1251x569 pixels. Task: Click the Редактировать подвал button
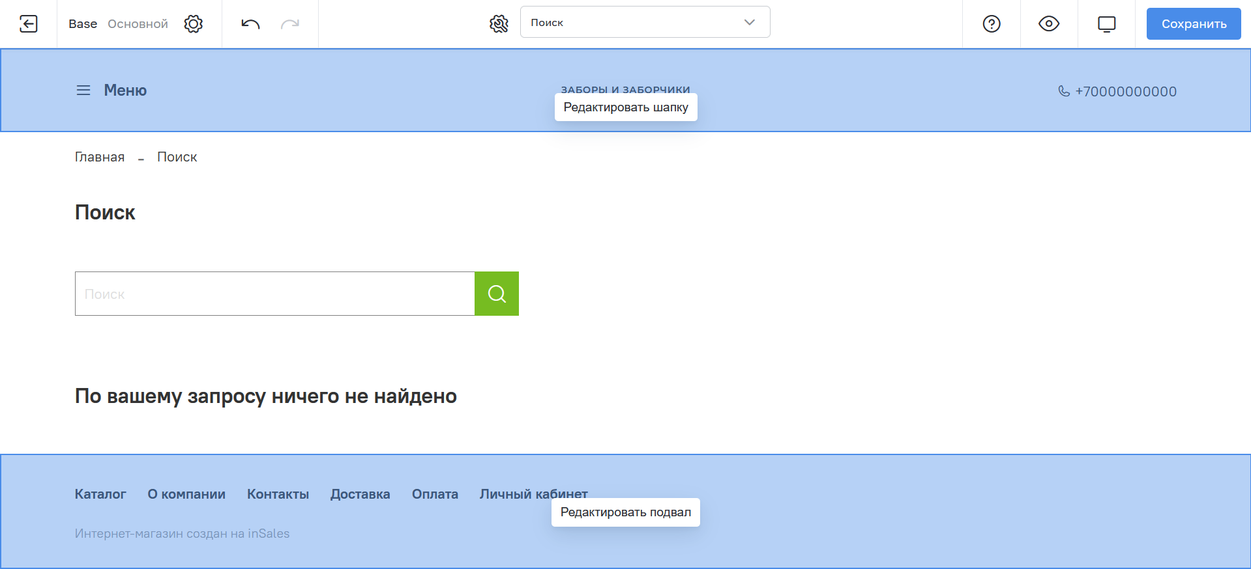coord(626,512)
